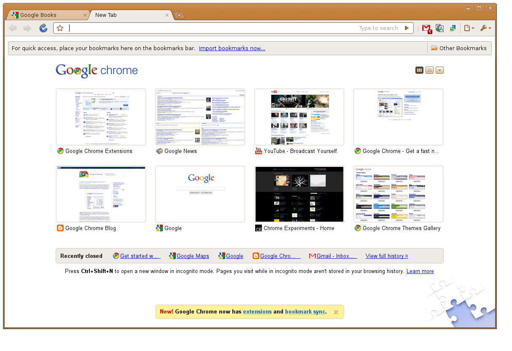Click the Google News favicon
Image resolution: width=512 pixels, height=351 pixels.
coord(159,151)
